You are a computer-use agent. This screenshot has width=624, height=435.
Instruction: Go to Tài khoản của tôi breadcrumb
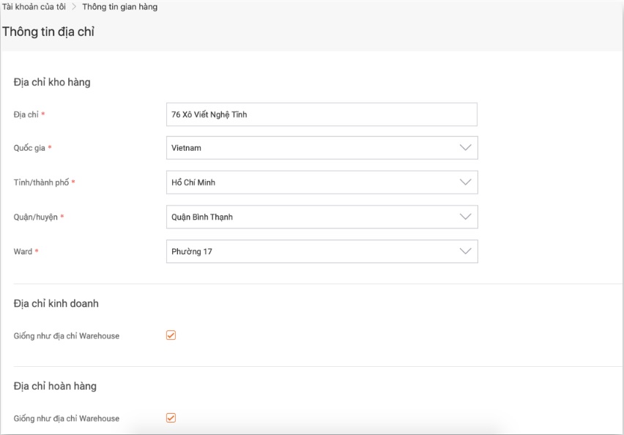34,7
